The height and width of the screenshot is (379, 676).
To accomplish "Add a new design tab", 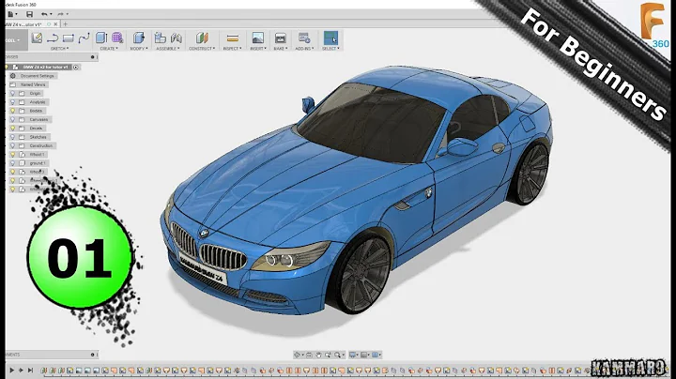I will point(66,24).
